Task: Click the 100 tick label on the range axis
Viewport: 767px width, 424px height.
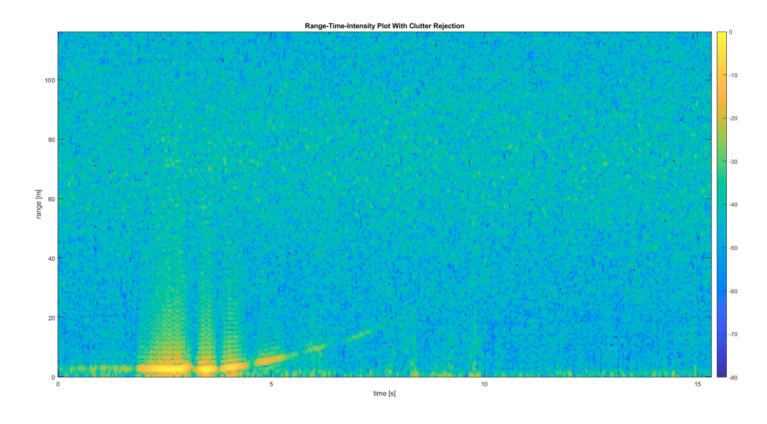Action: tap(49, 80)
